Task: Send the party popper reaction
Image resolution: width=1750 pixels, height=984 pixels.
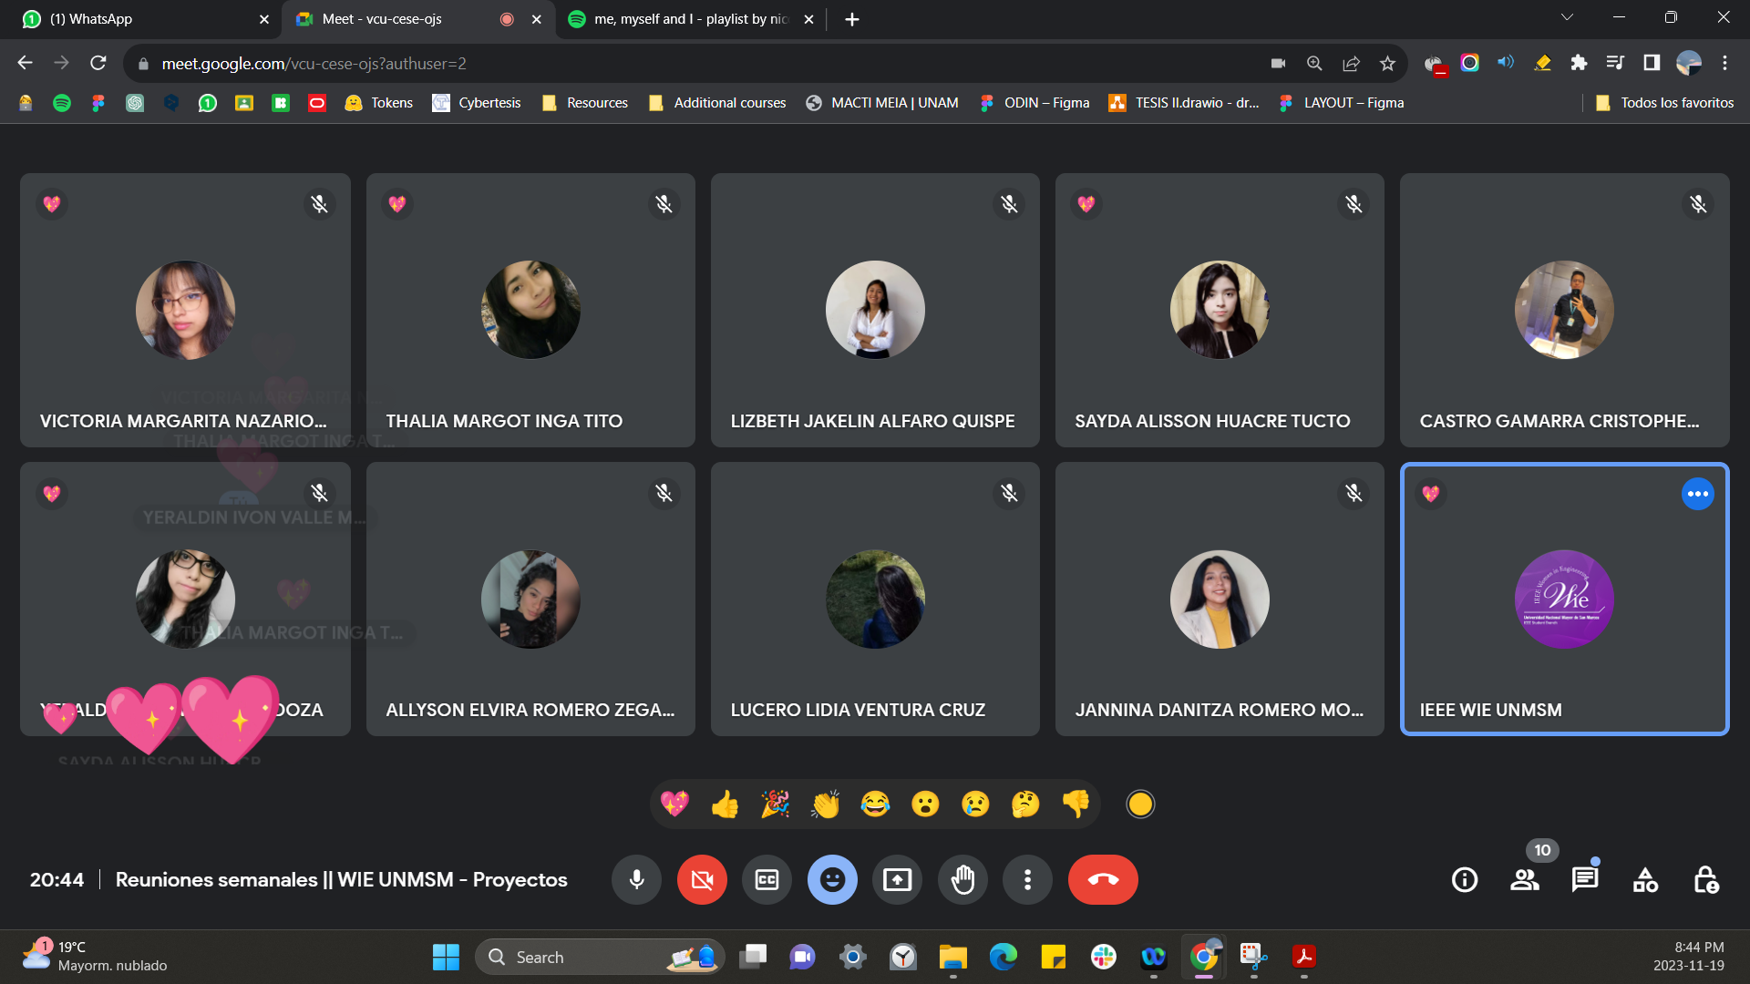Action: pyautogui.click(x=775, y=804)
